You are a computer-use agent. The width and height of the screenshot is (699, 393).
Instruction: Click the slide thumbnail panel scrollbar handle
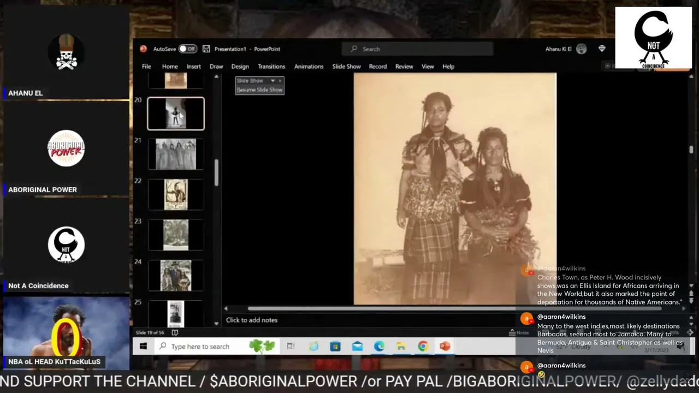click(216, 172)
